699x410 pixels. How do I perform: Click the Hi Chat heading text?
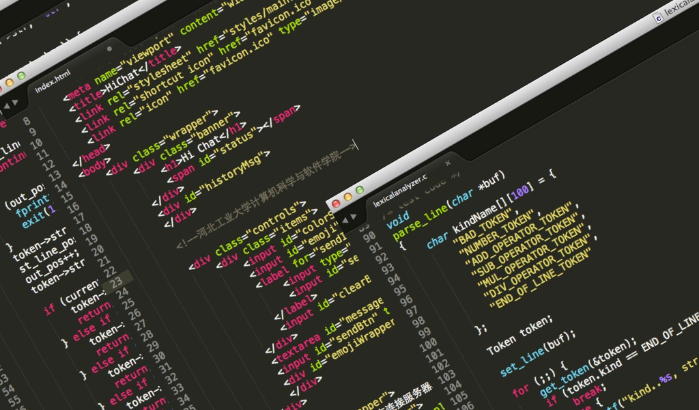coord(201,150)
